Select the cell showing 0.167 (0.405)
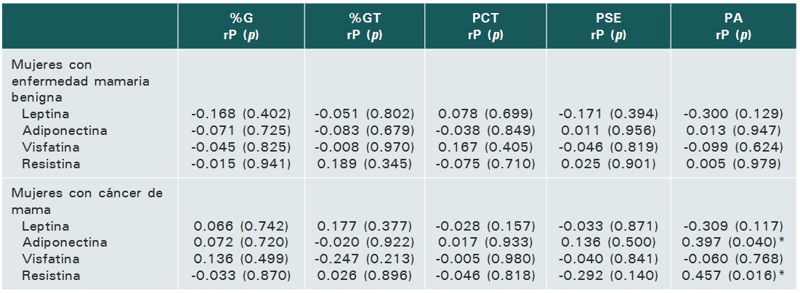 485,147
